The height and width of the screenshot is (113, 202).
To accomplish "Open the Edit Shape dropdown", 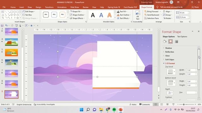I will click(29, 12).
